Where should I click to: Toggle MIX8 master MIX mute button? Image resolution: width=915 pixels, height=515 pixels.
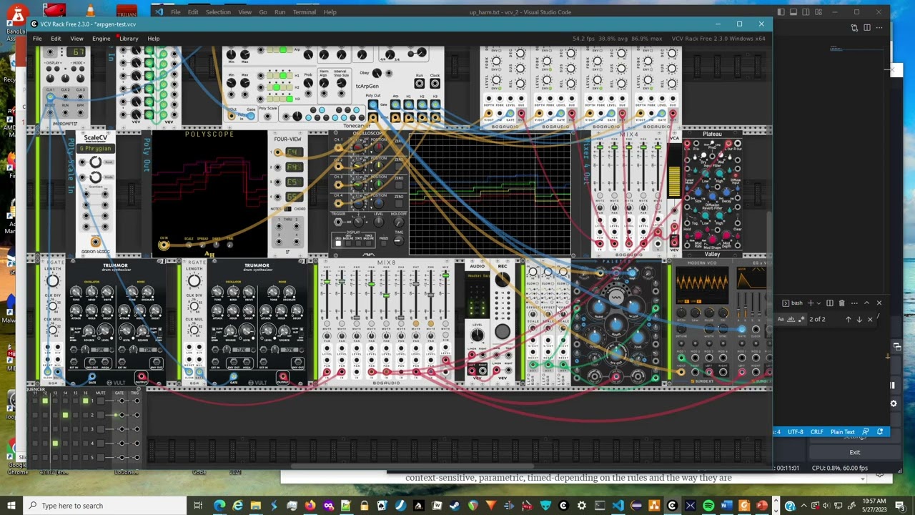click(x=445, y=323)
